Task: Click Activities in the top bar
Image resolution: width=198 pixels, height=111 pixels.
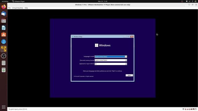Action: tap(5, 1)
